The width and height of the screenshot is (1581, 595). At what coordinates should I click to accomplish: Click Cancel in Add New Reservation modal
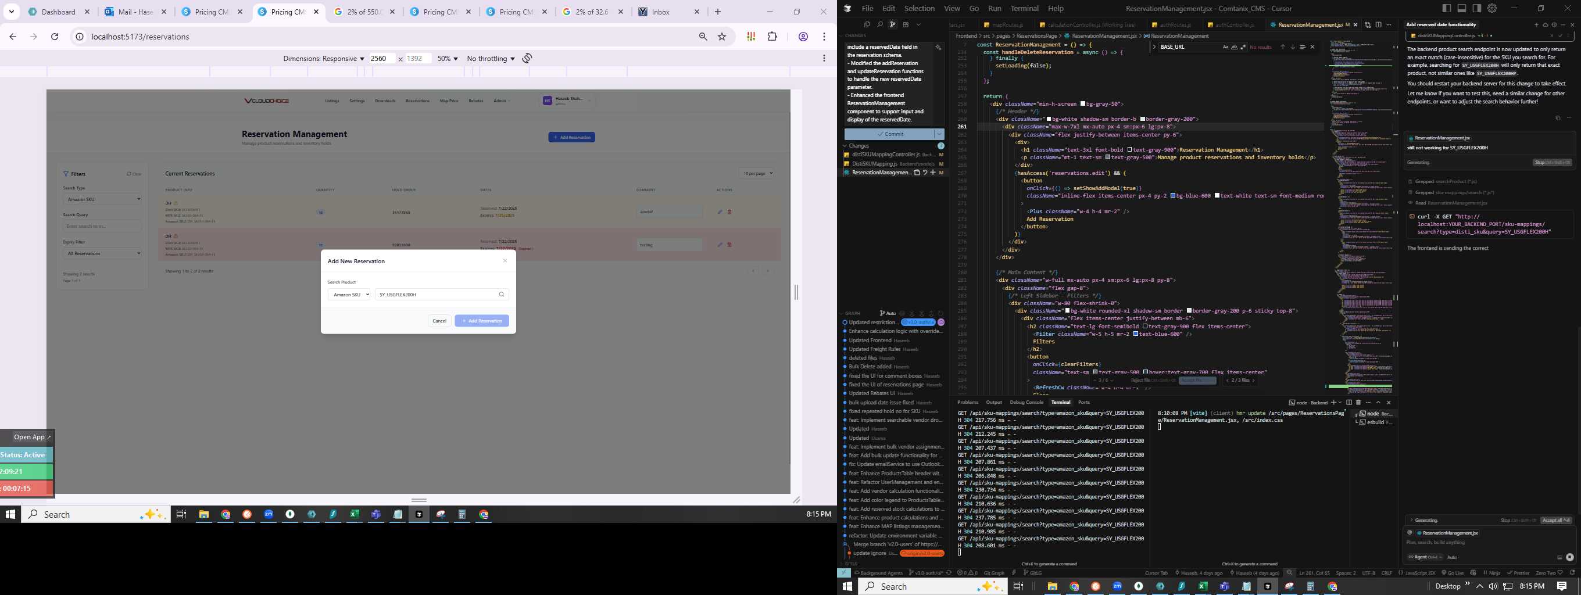click(x=439, y=321)
